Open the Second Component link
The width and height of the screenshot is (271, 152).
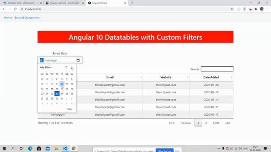[27, 18]
